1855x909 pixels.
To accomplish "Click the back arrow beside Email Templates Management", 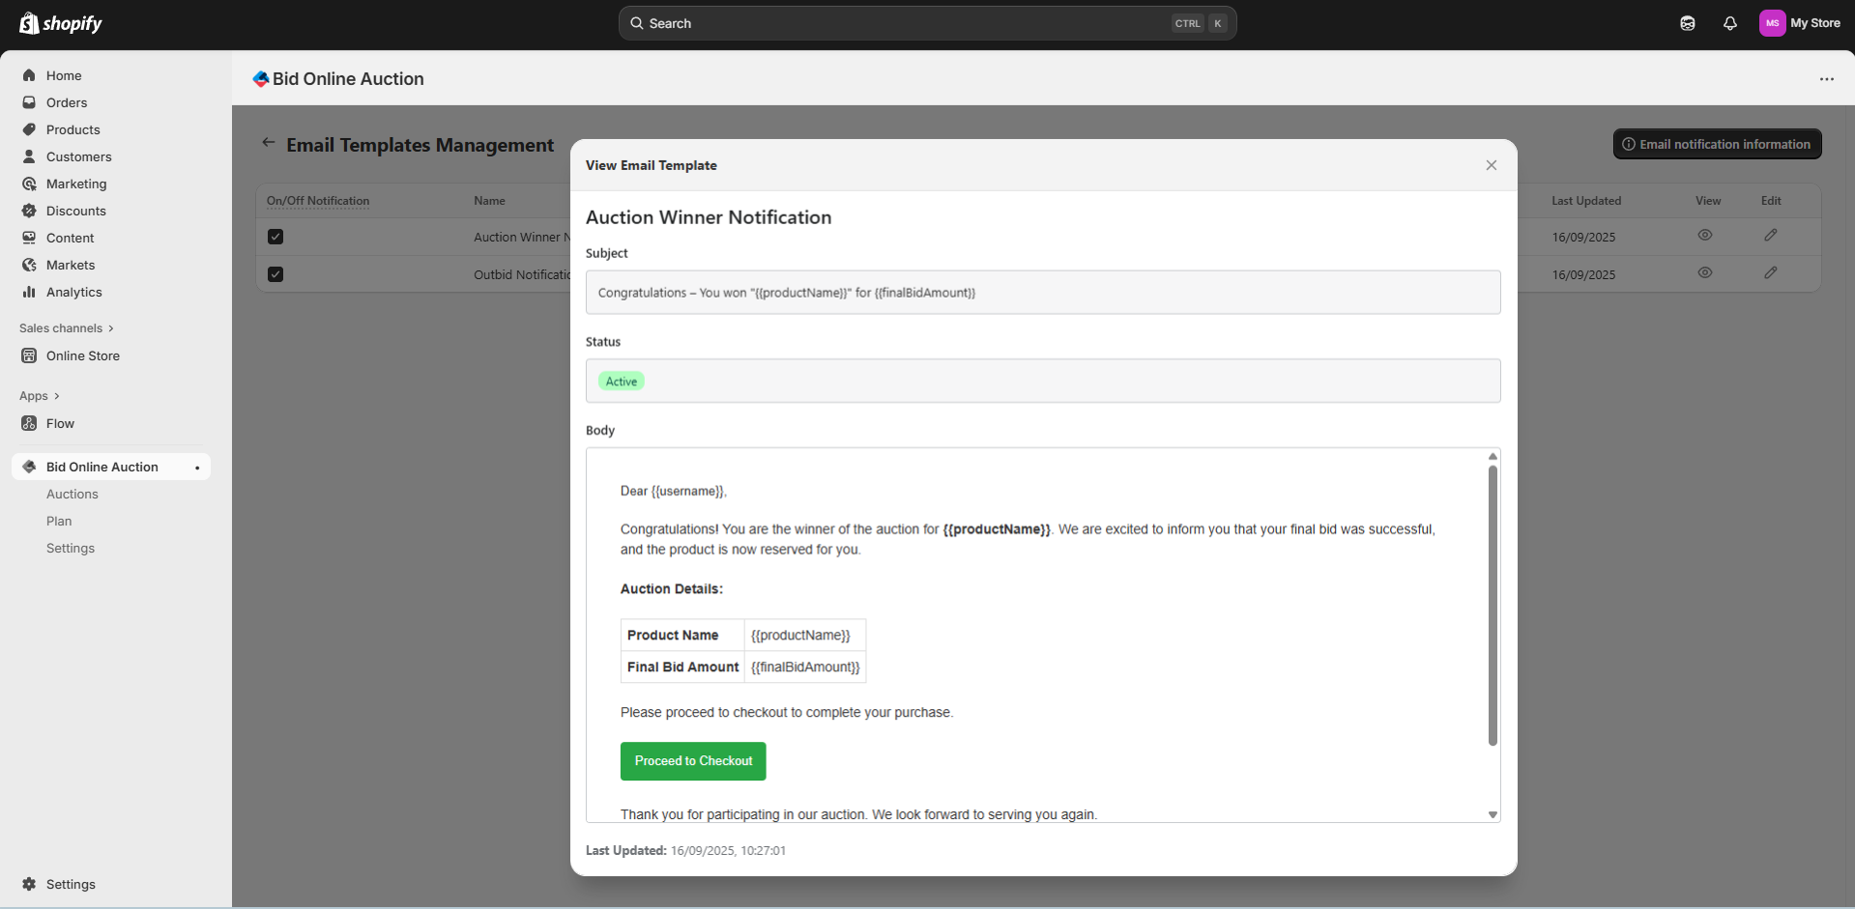I will coord(268,143).
